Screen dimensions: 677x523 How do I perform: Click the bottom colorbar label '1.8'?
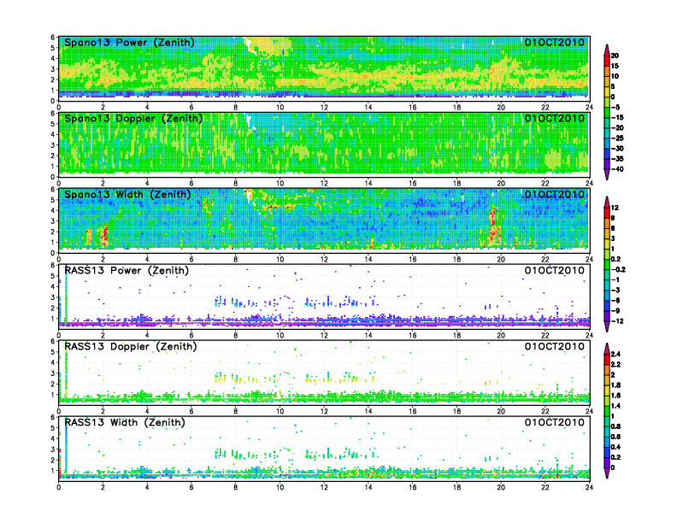coord(615,385)
